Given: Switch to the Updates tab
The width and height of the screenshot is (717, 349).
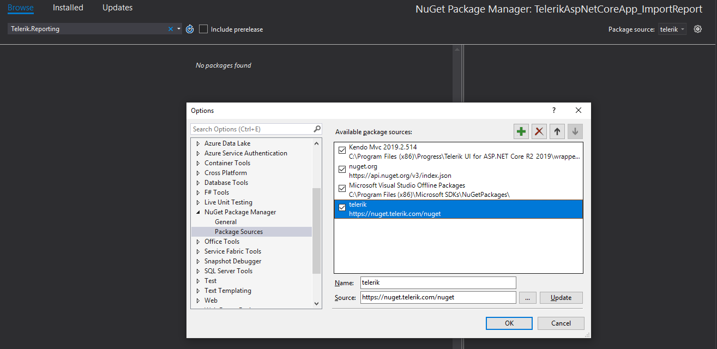Looking at the screenshot, I should coord(117,8).
